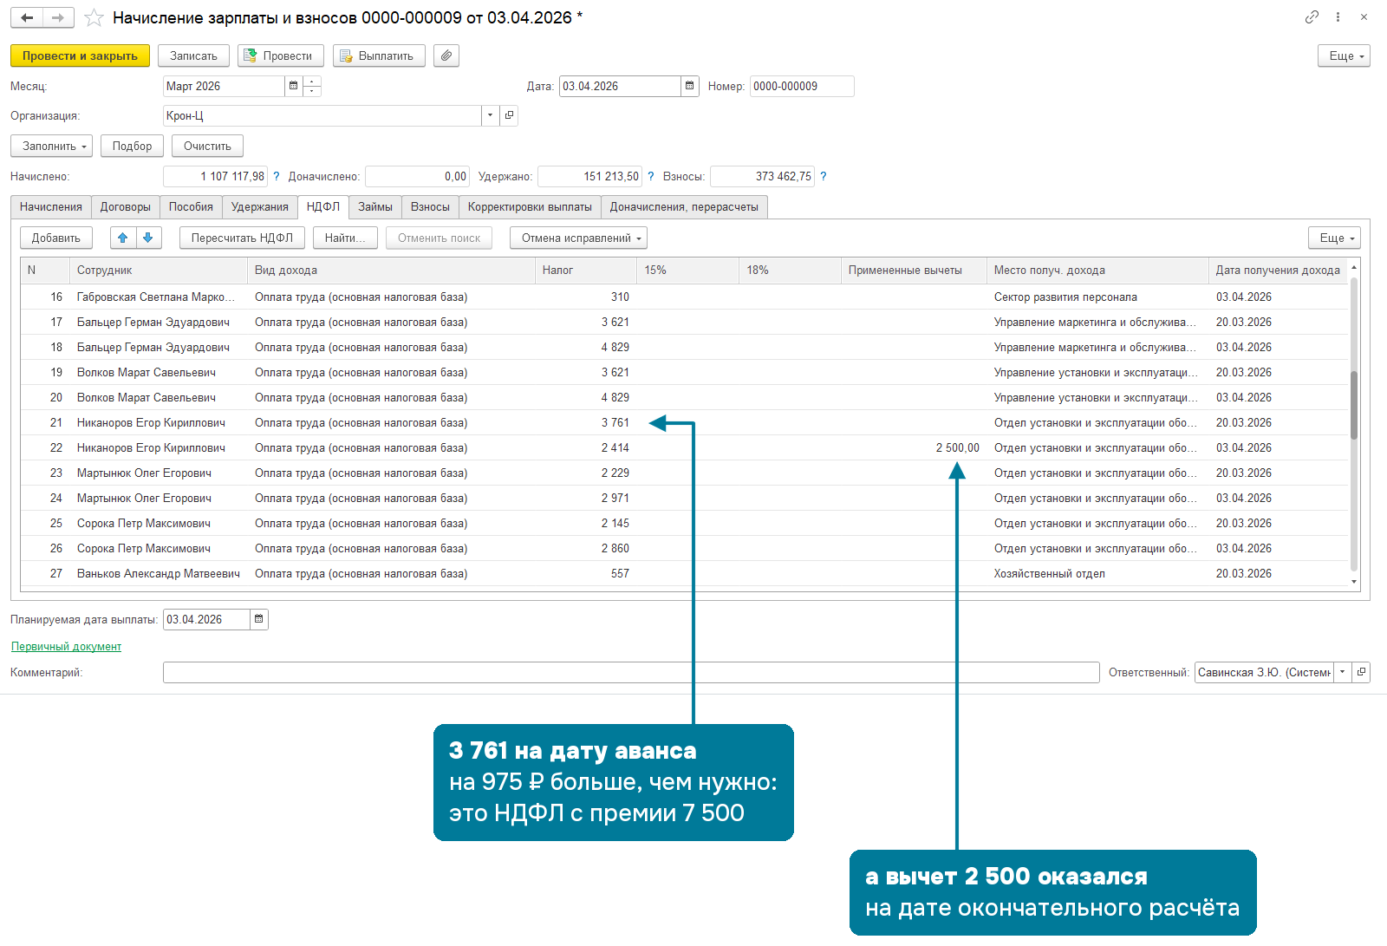Open calendar picker for Месяц field
The width and height of the screenshot is (1387, 946).
pos(293,86)
